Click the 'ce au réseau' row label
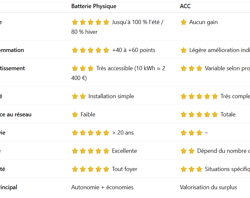 16,114
